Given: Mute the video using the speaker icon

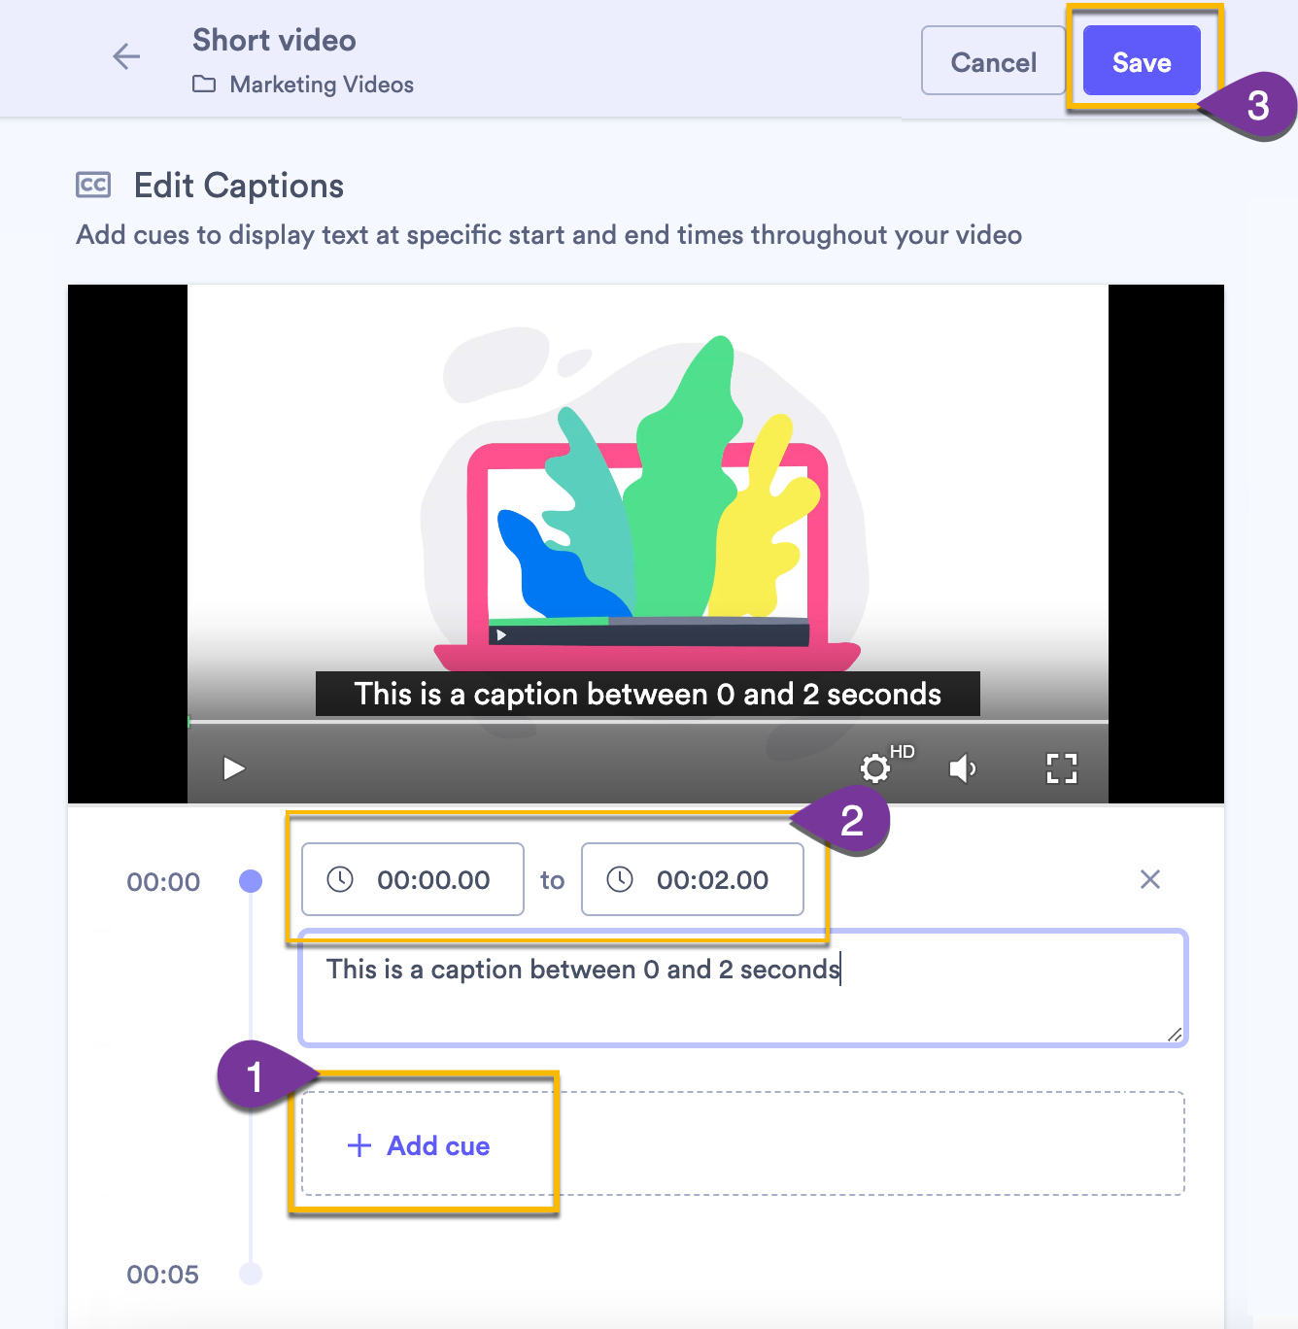Looking at the screenshot, I should (961, 768).
